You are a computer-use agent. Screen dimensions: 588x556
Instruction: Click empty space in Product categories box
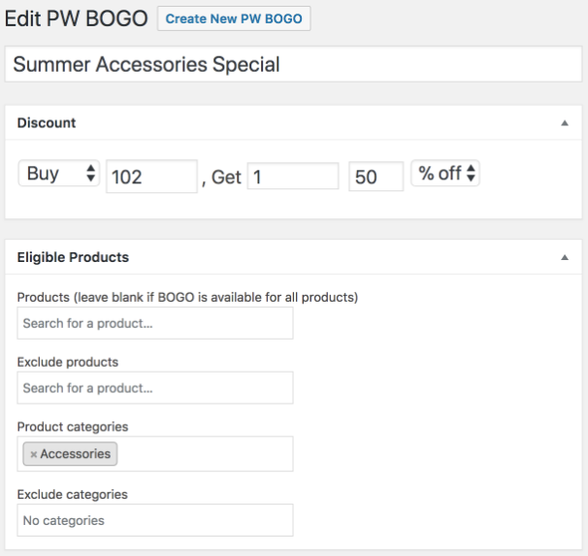pos(204,453)
